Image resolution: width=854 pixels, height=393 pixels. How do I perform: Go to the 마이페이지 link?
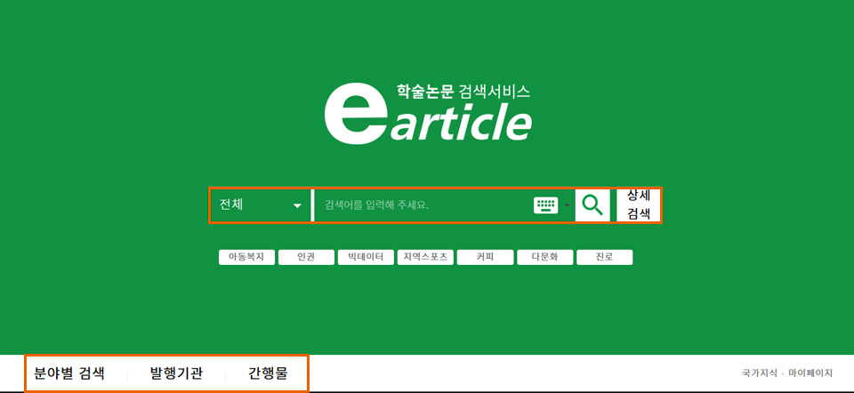point(810,373)
